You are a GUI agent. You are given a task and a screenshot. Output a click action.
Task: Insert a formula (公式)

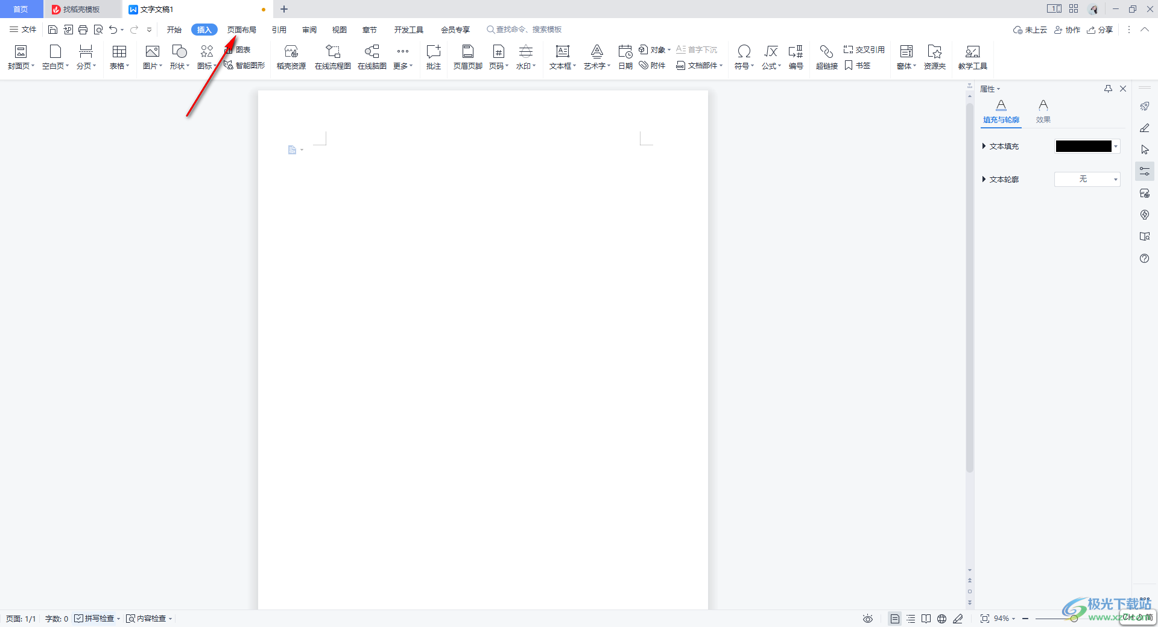click(771, 57)
